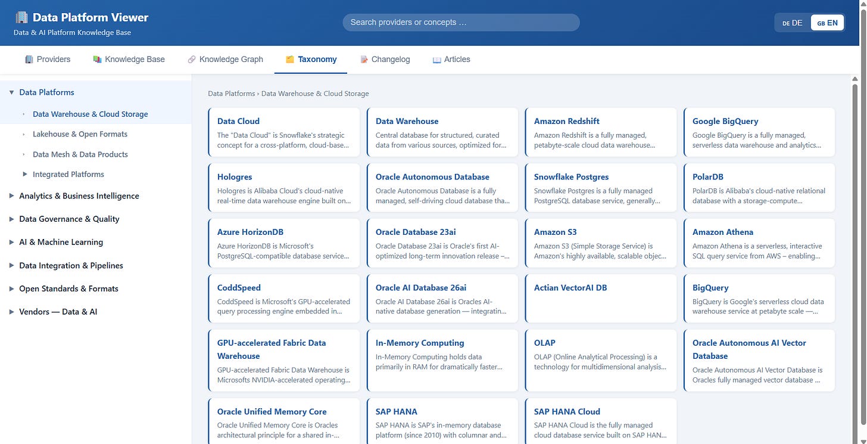
Task: Open the SAP HANA in-memory database platform card
Action: coord(442,421)
